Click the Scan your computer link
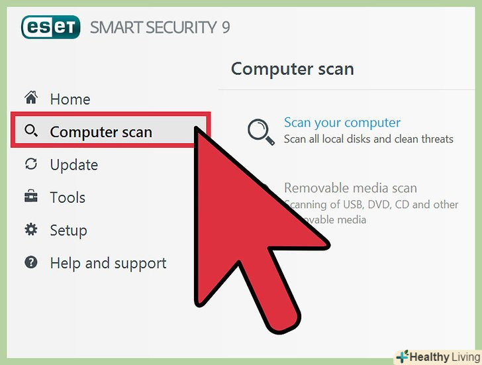This screenshot has height=365, width=482. point(342,123)
